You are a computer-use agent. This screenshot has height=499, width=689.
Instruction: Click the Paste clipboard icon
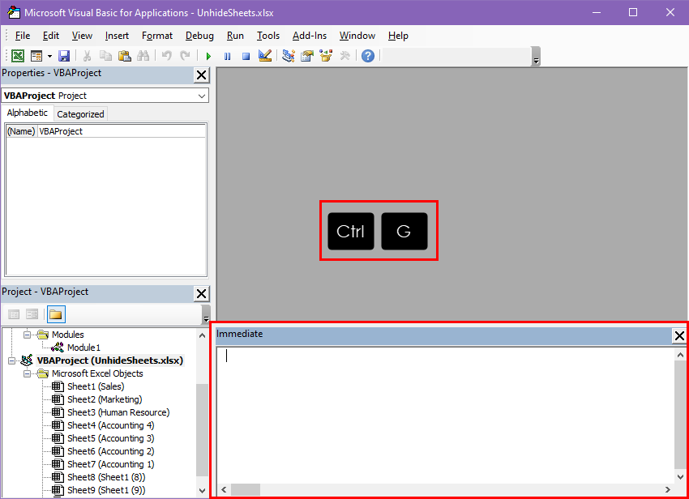click(x=124, y=56)
